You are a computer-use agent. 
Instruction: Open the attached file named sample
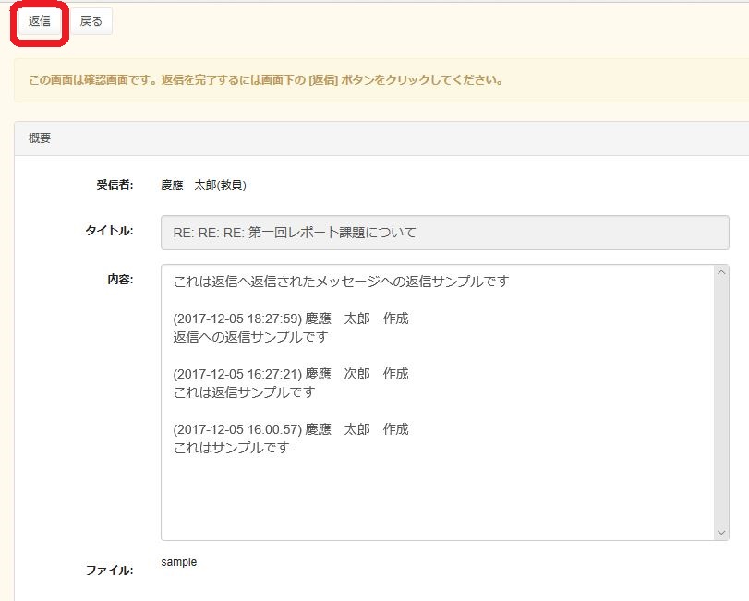[x=178, y=562]
